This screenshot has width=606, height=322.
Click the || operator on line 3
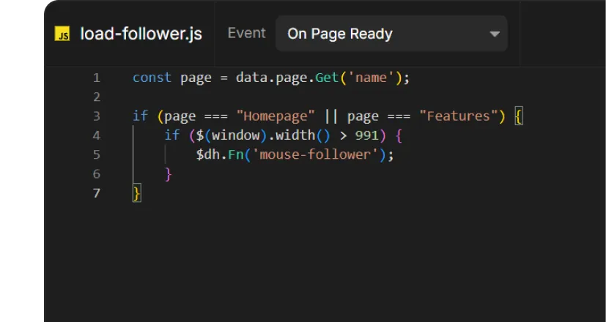point(331,116)
